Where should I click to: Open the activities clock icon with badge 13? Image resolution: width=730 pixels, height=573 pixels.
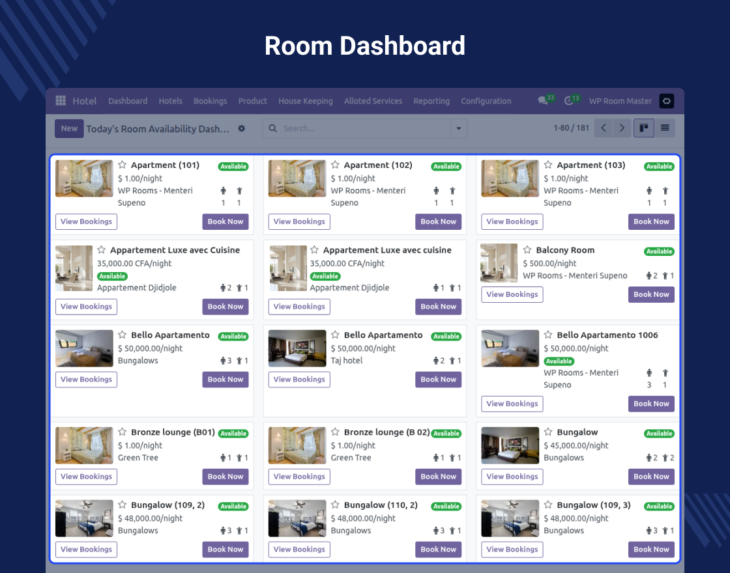click(568, 101)
